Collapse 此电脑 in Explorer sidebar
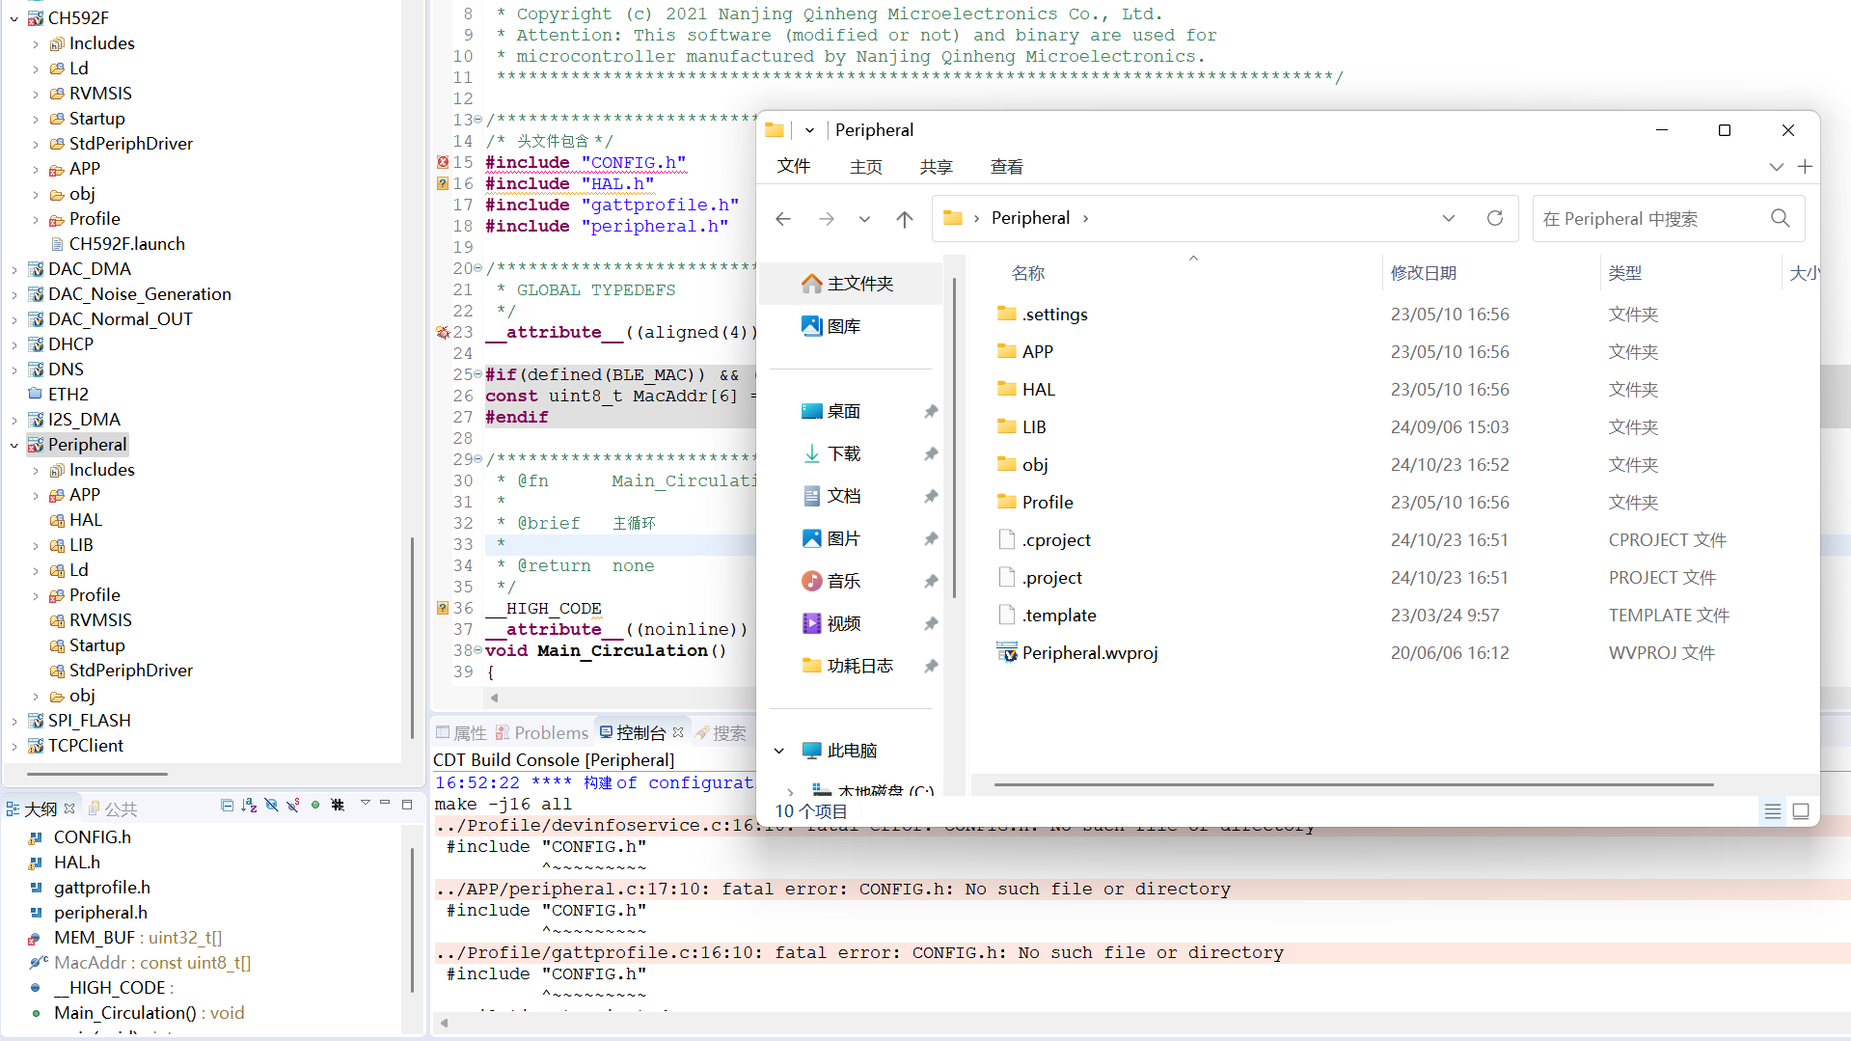The width and height of the screenshot is (1851, 1041). 779,751
